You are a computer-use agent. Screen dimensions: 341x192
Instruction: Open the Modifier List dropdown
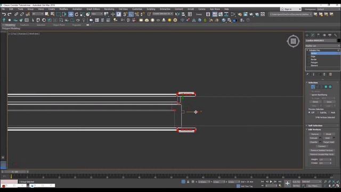[322, 46]
